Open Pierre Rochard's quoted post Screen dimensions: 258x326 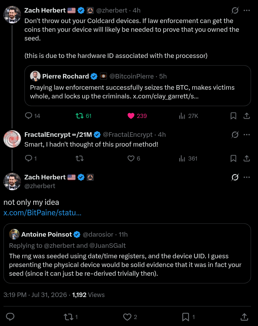click(x=138, y=86)
